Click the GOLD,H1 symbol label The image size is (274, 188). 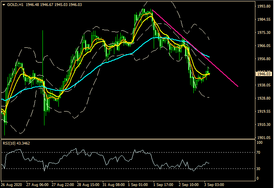pyautogui.click(x=15, y=4)
